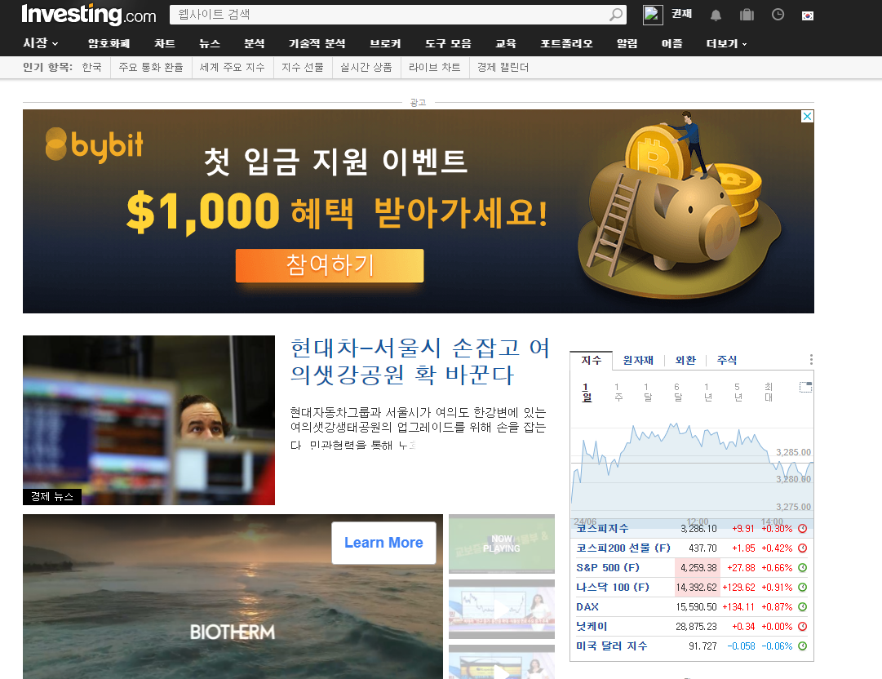Select the 1일 chart timeframe

[x=587, y=392]
